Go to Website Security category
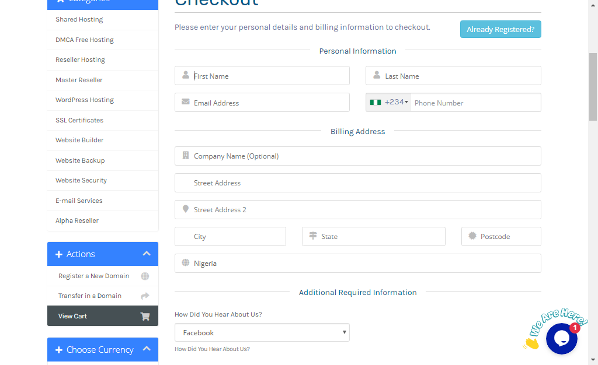 (103, 180)
